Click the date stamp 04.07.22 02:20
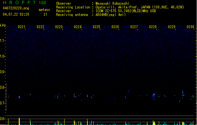This screenshot has width=197, height=125. click(x=16, y=14)
